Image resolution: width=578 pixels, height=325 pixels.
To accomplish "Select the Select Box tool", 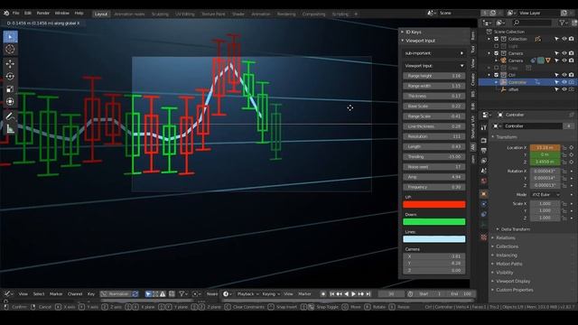I will tap(10, 37).
